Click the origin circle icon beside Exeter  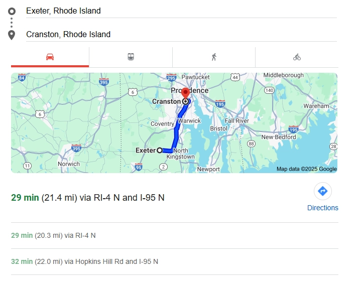click(x=12, y=11)
